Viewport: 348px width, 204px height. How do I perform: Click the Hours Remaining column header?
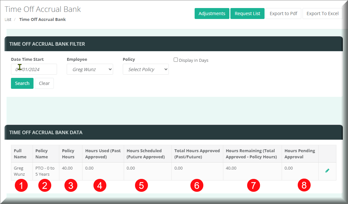coord(251,154)
